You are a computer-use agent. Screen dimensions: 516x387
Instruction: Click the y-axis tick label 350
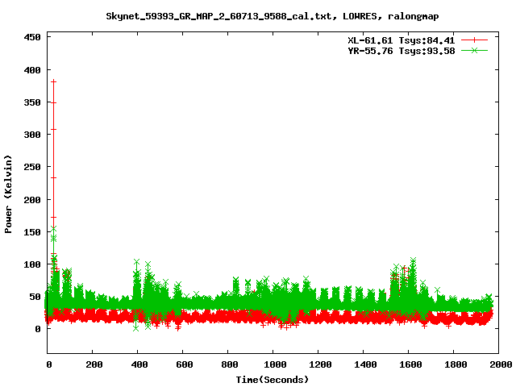(x=32, y=102)
